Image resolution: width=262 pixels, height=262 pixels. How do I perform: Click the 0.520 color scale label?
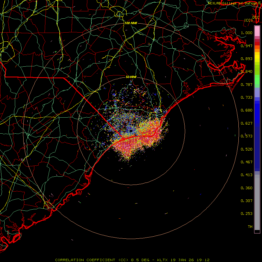pyautogui.click(x=247, y=149)
